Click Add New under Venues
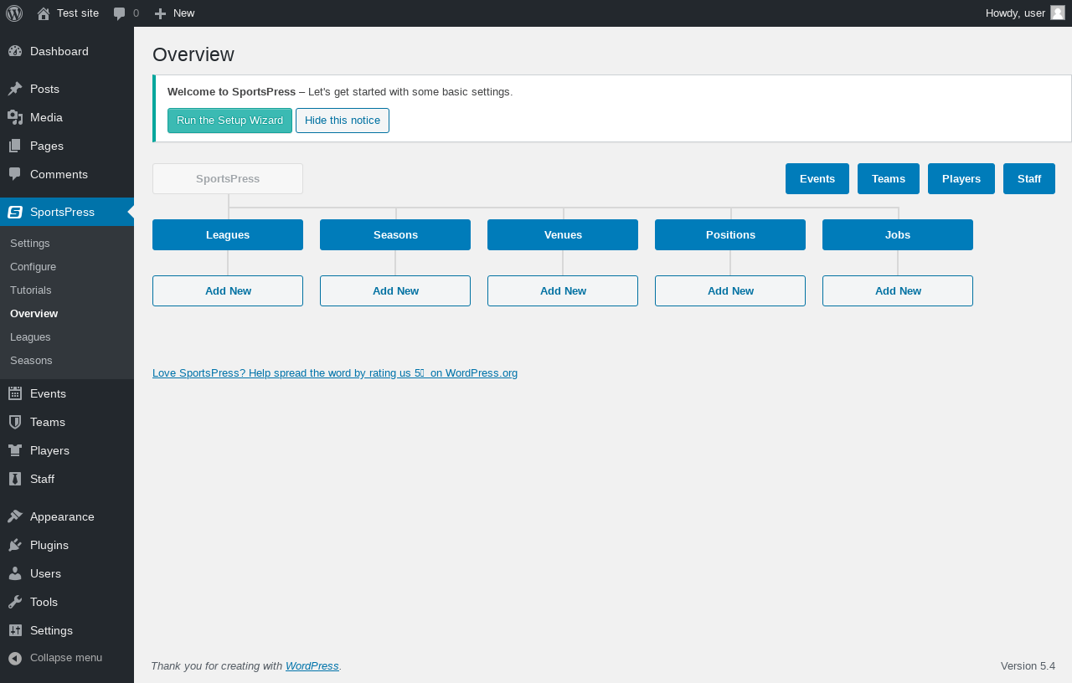This screenshot has height=683, width=1072. [563, 290]
